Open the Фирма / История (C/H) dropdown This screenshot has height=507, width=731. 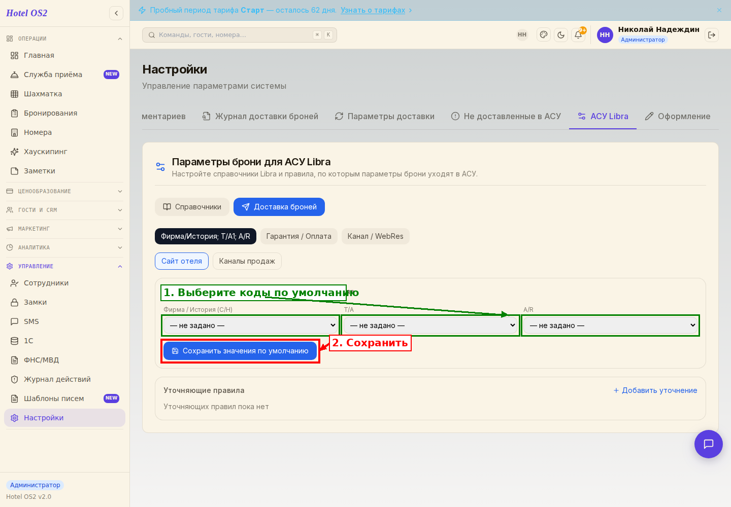coord(251,325)
